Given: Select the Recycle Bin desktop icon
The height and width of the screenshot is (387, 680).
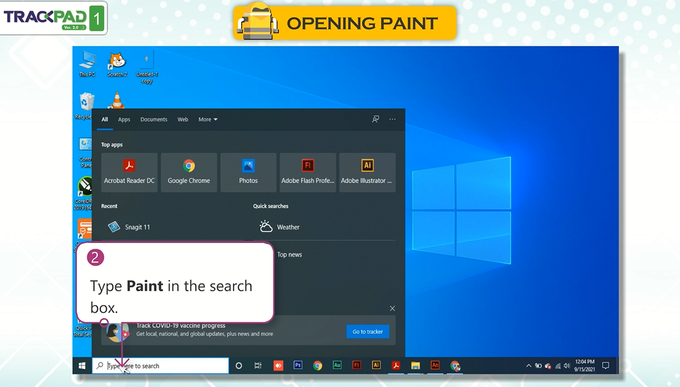Looking at the screenshot, I should pos(84,106).
